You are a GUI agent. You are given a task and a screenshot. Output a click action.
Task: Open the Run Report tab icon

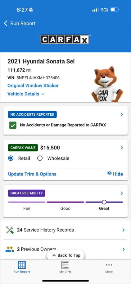pos(22,265)
